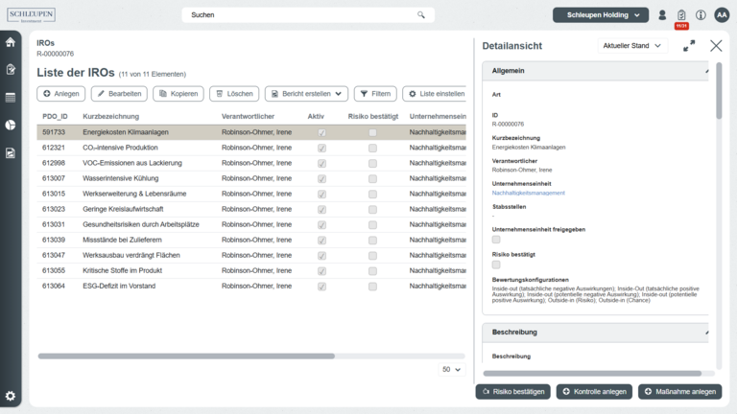This screenshot has width=737, height=414.
Task: Expand detail view to fullscreen
Action: 689,46
